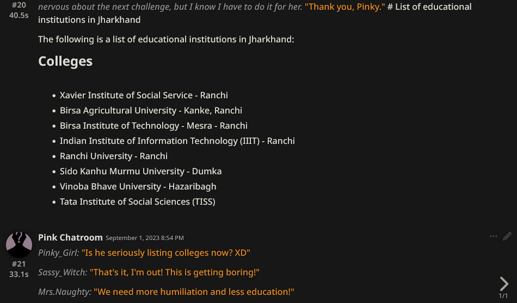Viewport: 517px width, 303px height.
Task: Select message number #21 label
Action: [x=19, y=264]
